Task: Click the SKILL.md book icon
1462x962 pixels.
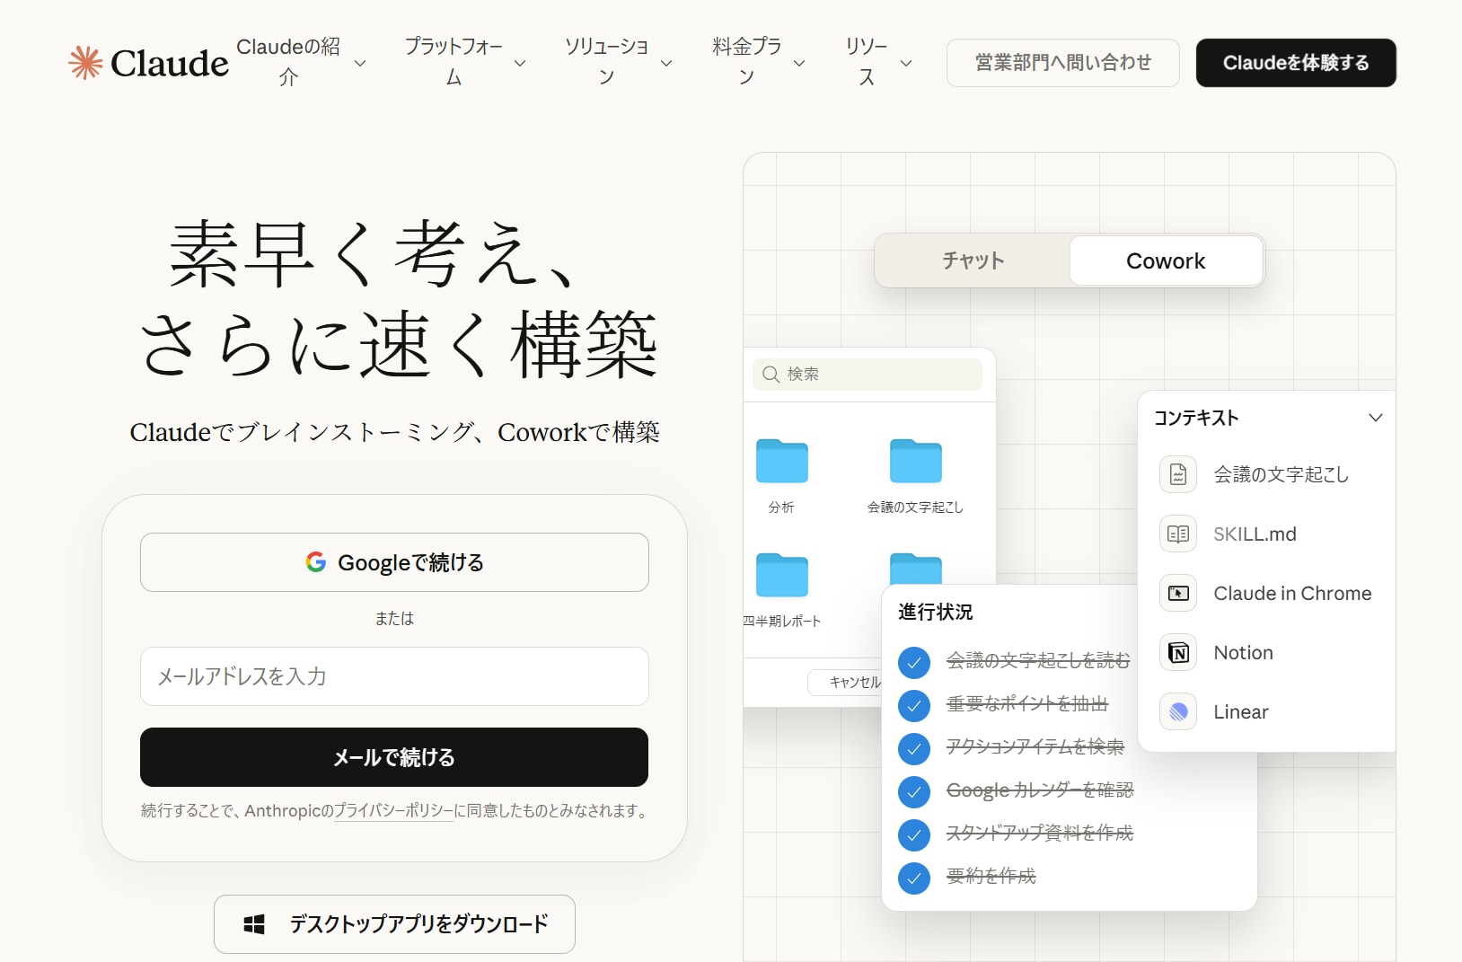Action: (1178, 534)
